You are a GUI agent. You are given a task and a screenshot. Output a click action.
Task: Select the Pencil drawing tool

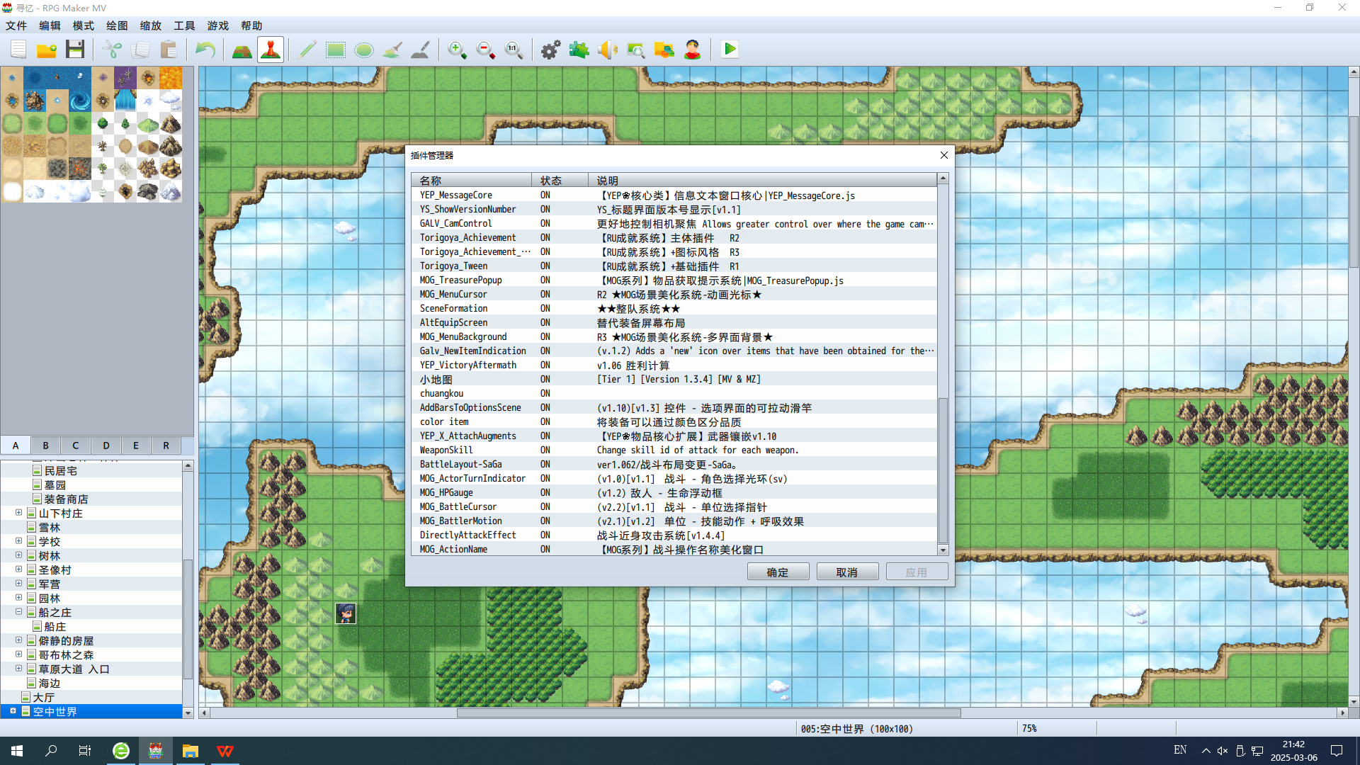click(x=307, y=50)
